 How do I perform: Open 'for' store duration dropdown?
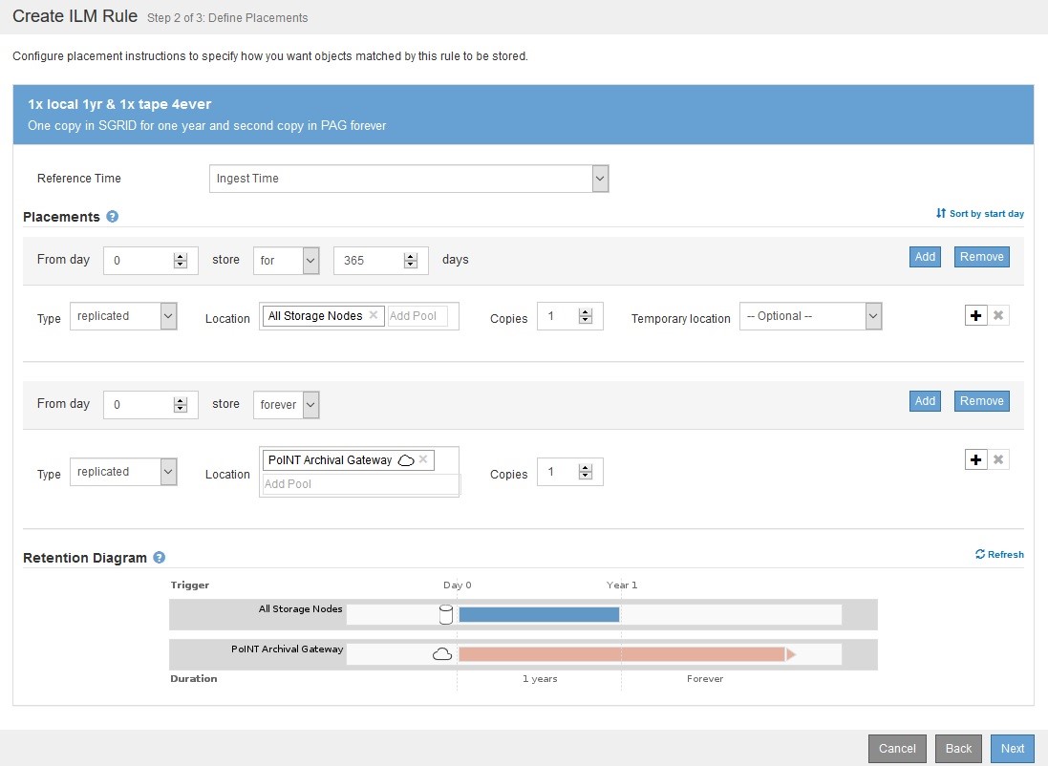click(286, 261)
